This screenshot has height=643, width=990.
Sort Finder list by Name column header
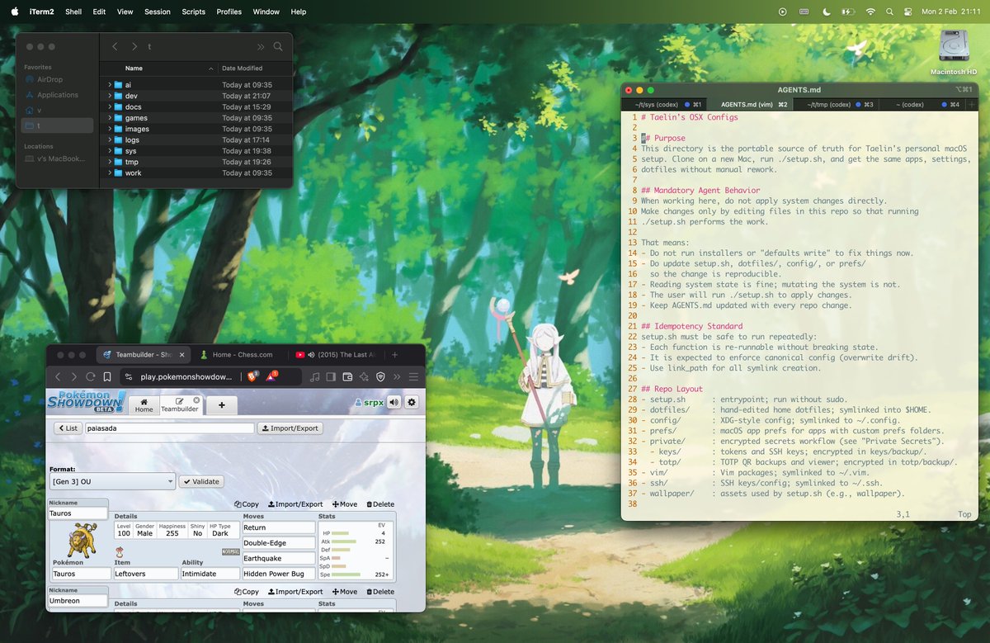point(158,69)
